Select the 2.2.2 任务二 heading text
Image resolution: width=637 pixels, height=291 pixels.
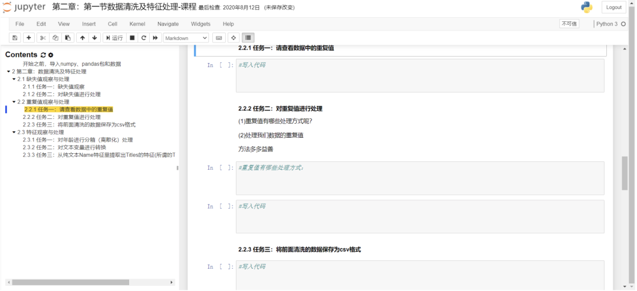[x=280, y=109]
